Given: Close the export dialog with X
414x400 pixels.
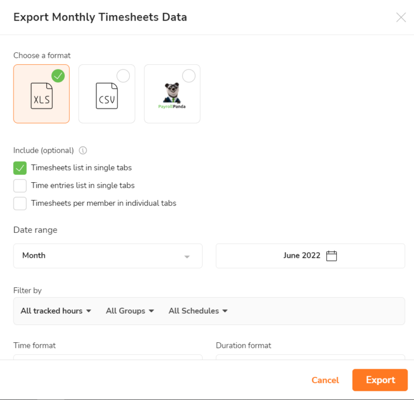Looking at the screenshot, I should [x=401, y=17].
